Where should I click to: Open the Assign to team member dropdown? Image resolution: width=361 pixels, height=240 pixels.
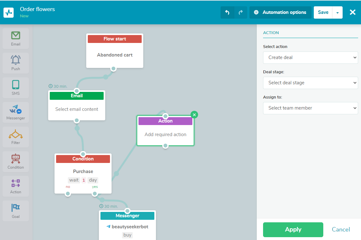tap(310, 108)
